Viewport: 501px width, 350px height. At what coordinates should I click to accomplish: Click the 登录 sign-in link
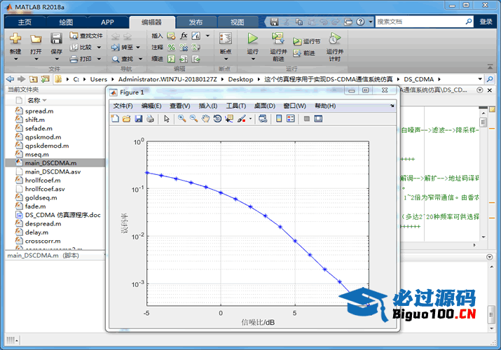click(x=486, y=22)
